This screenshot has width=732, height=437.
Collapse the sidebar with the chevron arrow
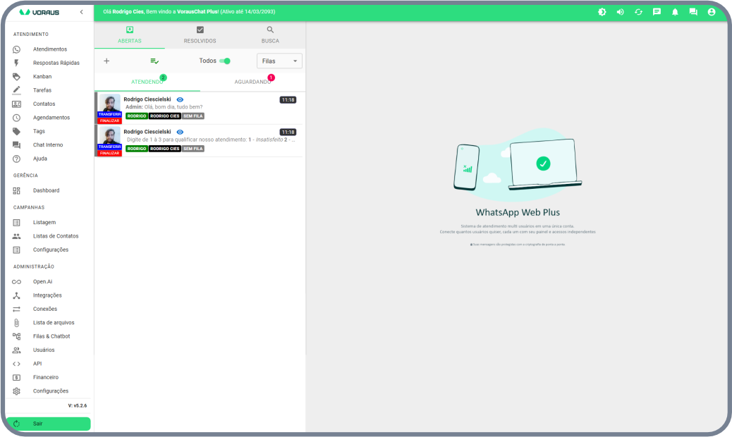point(81,12)
